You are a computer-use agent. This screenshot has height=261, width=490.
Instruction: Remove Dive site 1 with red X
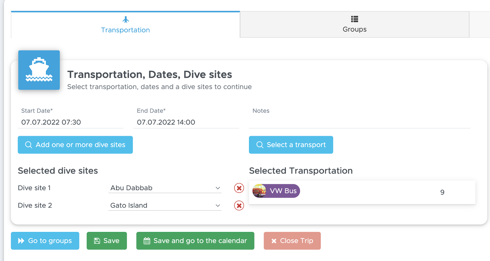click(239, 188)
